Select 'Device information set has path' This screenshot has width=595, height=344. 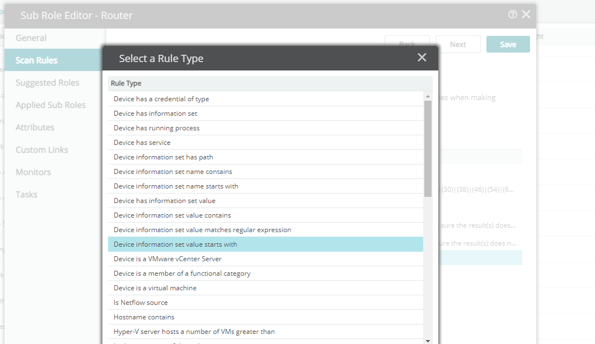pyautogui.click(x=266, y=157)
